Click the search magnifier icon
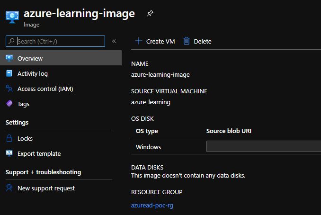The width and height of the screenshot is (321, 215). pos(11,41)
